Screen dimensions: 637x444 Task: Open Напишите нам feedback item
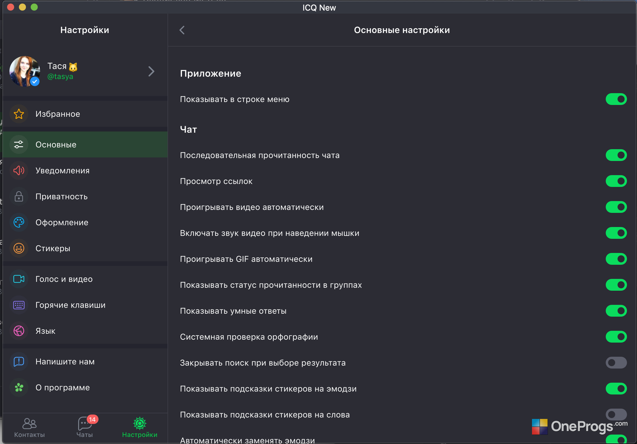point(85,361)
